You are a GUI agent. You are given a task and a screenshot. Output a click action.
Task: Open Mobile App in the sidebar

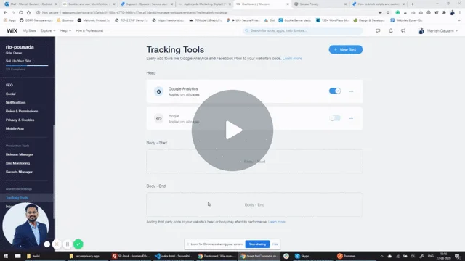pyautogui.click(x=15, y=129)
